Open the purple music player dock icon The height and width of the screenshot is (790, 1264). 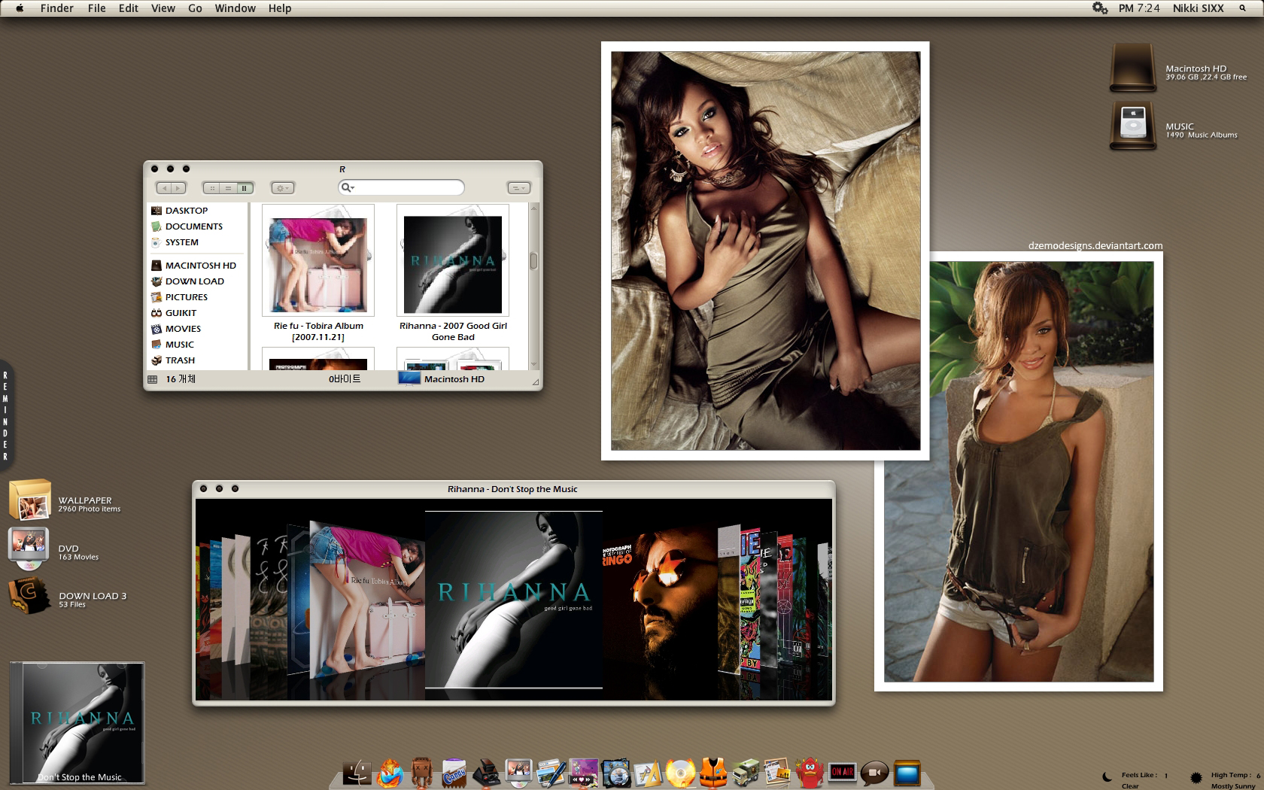coord(584,773)
